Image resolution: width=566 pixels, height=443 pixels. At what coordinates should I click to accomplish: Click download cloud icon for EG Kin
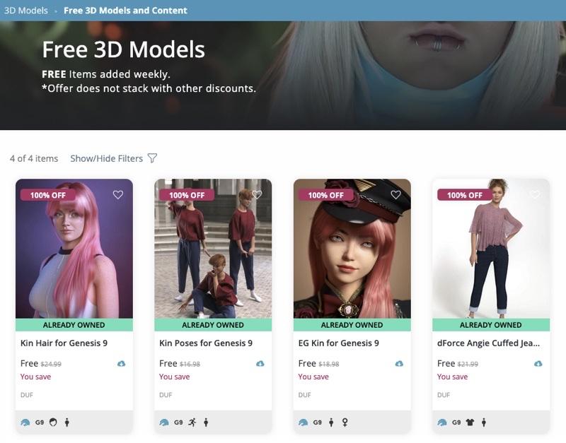point(399,363)
